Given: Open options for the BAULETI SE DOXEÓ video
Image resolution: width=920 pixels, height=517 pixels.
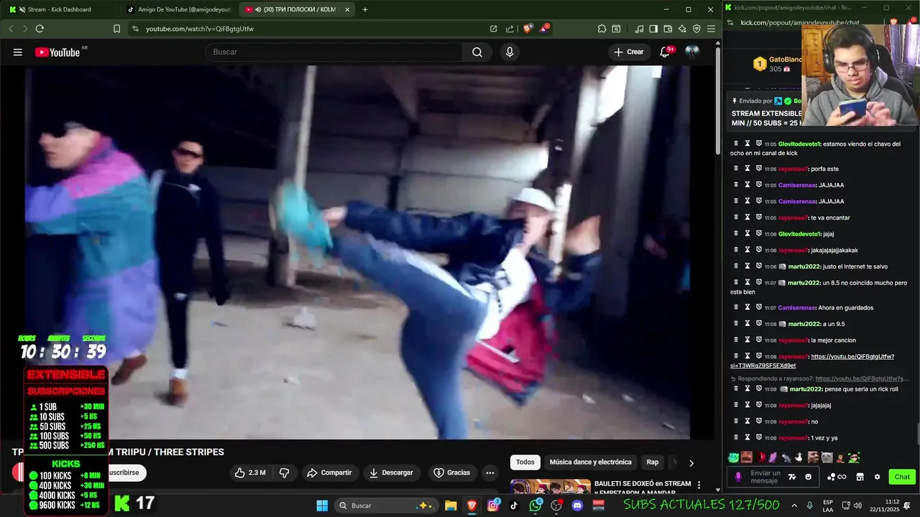Looking at the screenshot, I should click(x=699, y=485).
